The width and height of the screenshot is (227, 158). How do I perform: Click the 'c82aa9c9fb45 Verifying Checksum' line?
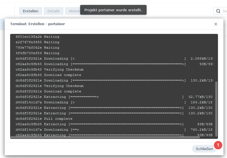[50, 70]
